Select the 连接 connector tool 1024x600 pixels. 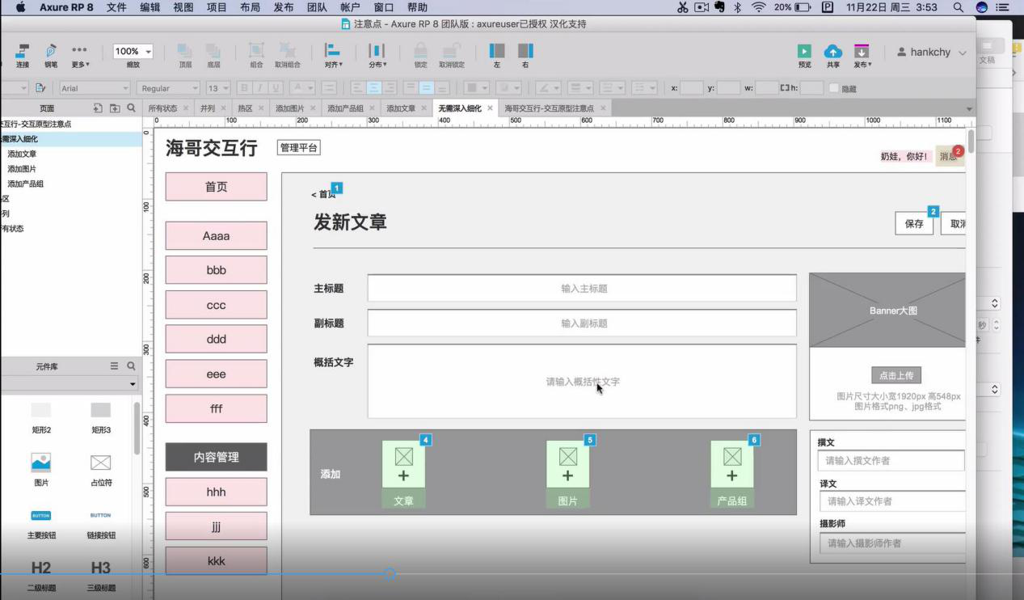tap(23, 54)
